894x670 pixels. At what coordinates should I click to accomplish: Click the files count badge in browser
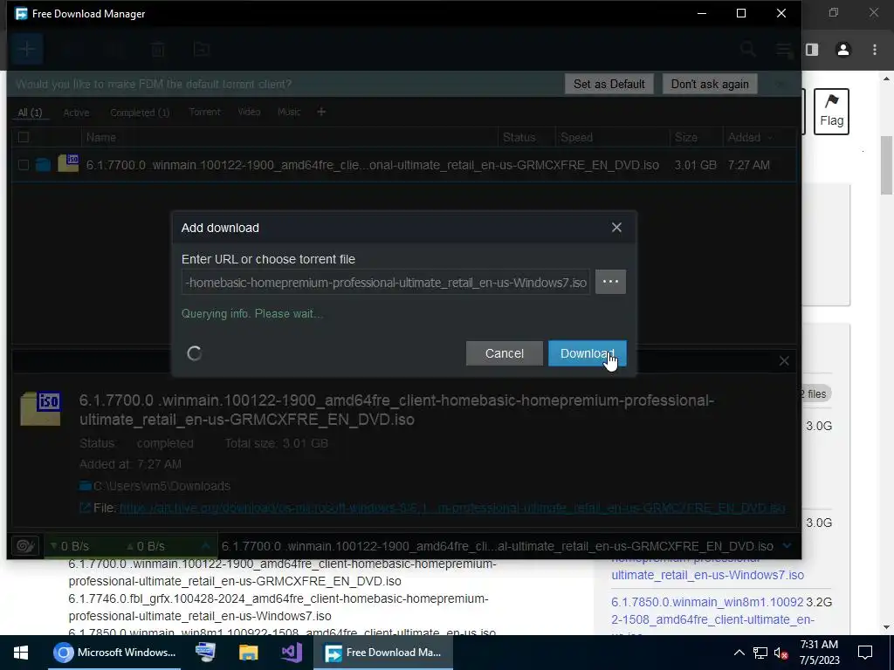coord(815,393)
